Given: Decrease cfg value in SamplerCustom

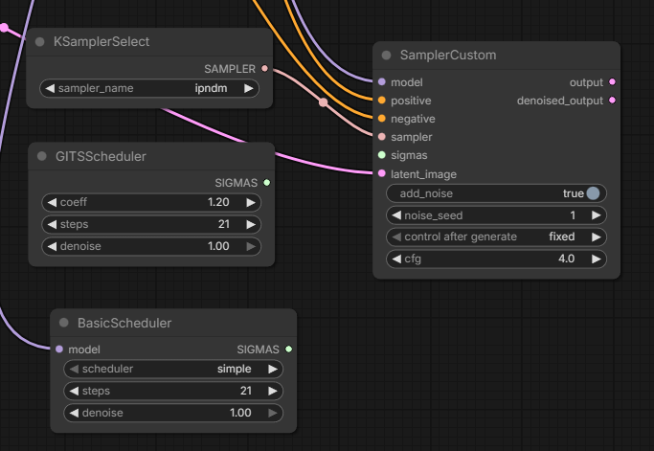Looking at the screenshot, I should coord(396,259).
